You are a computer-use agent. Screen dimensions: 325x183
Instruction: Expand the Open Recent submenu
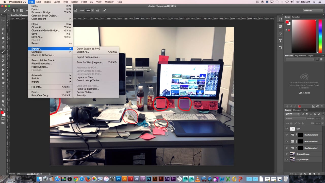coord(51,19)
